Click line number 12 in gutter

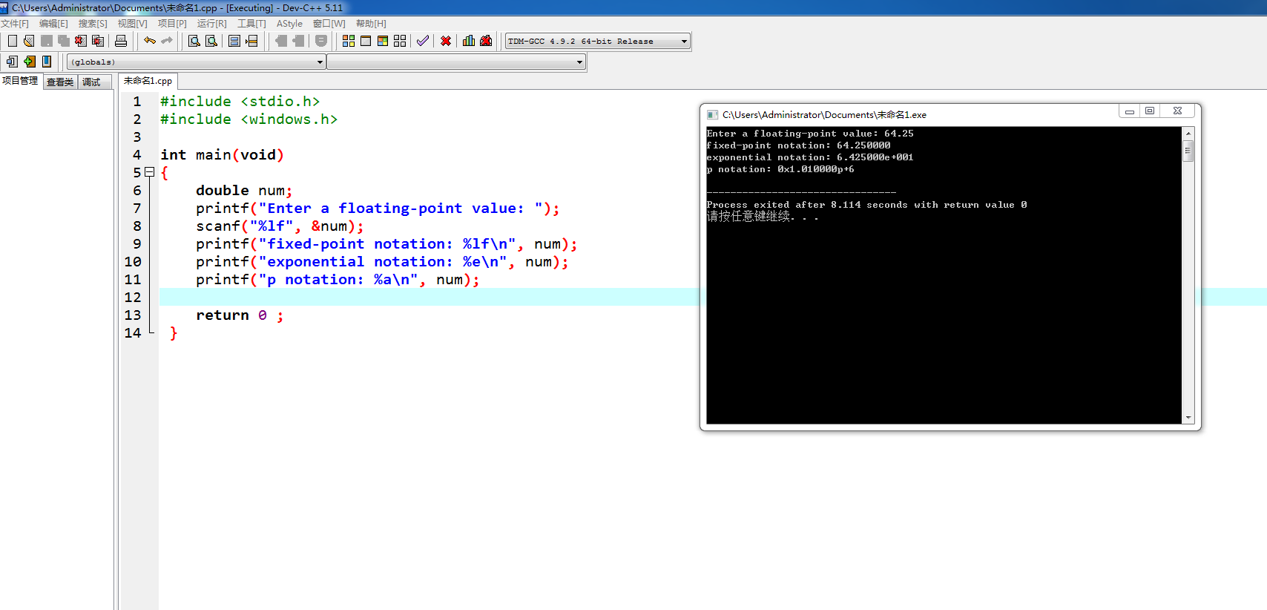coord(133,298)
